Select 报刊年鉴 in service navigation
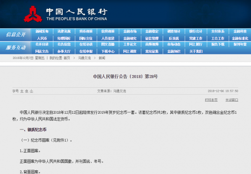This screenshot has height=174, width=251. coord(240,44)
